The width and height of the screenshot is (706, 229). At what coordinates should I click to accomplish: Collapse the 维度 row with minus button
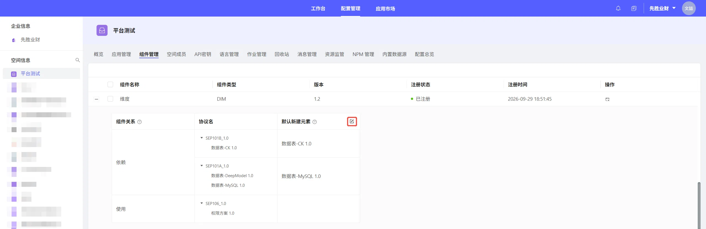click(97, 99)
